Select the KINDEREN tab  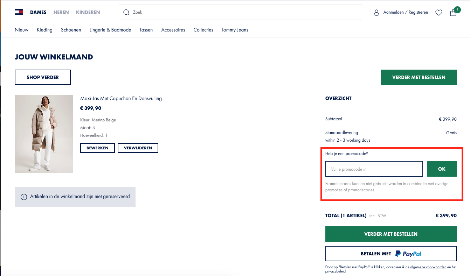[88, 12]
